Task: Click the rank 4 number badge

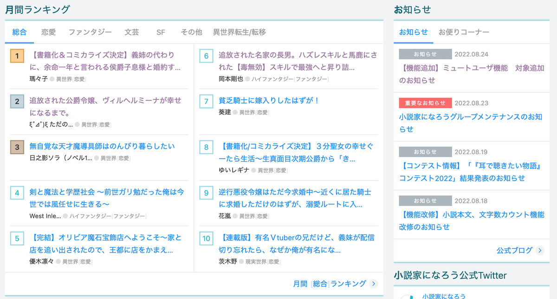Action: click(x=17, y=193)
